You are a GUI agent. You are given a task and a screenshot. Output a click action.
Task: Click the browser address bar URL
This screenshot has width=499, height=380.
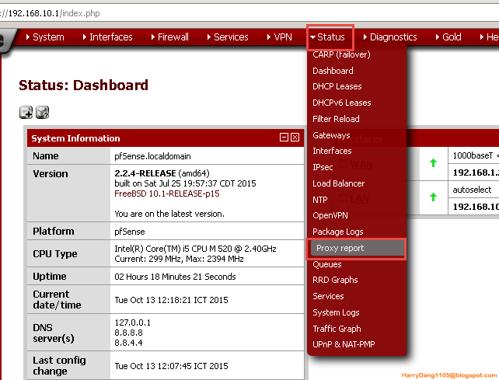point(50,13)
